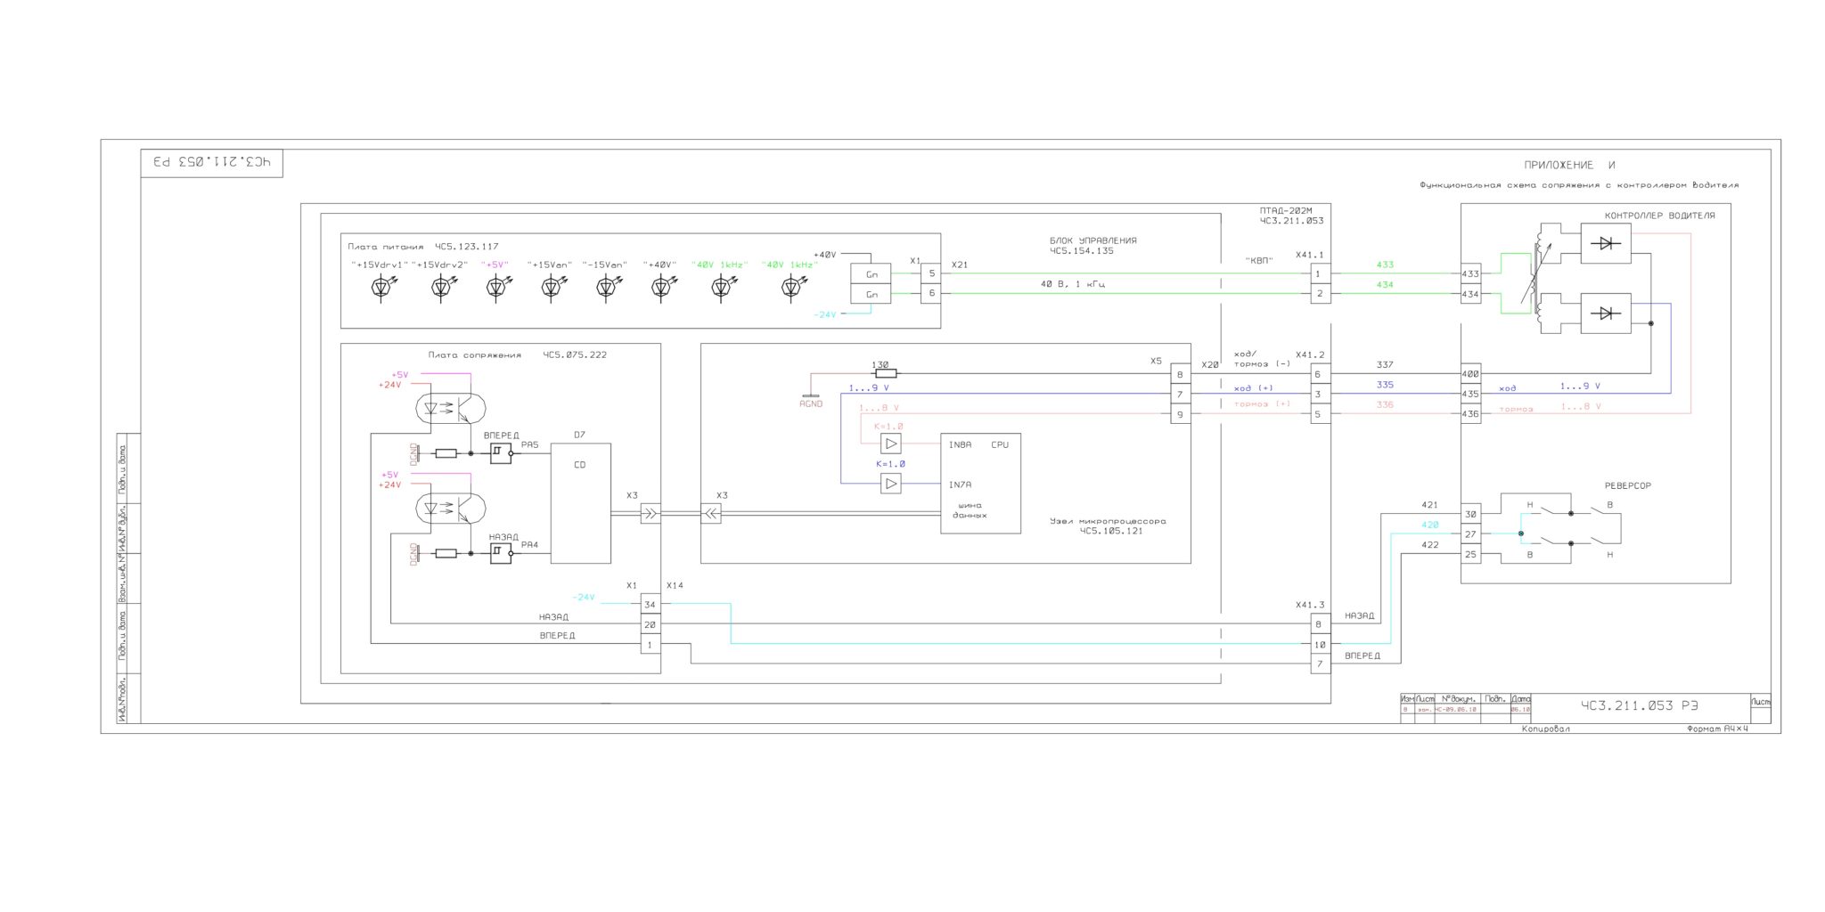Select terminal 436 labeled тормоз
The width and height of the screenshot is (1825, 912).
click(x=1470, y=413)
